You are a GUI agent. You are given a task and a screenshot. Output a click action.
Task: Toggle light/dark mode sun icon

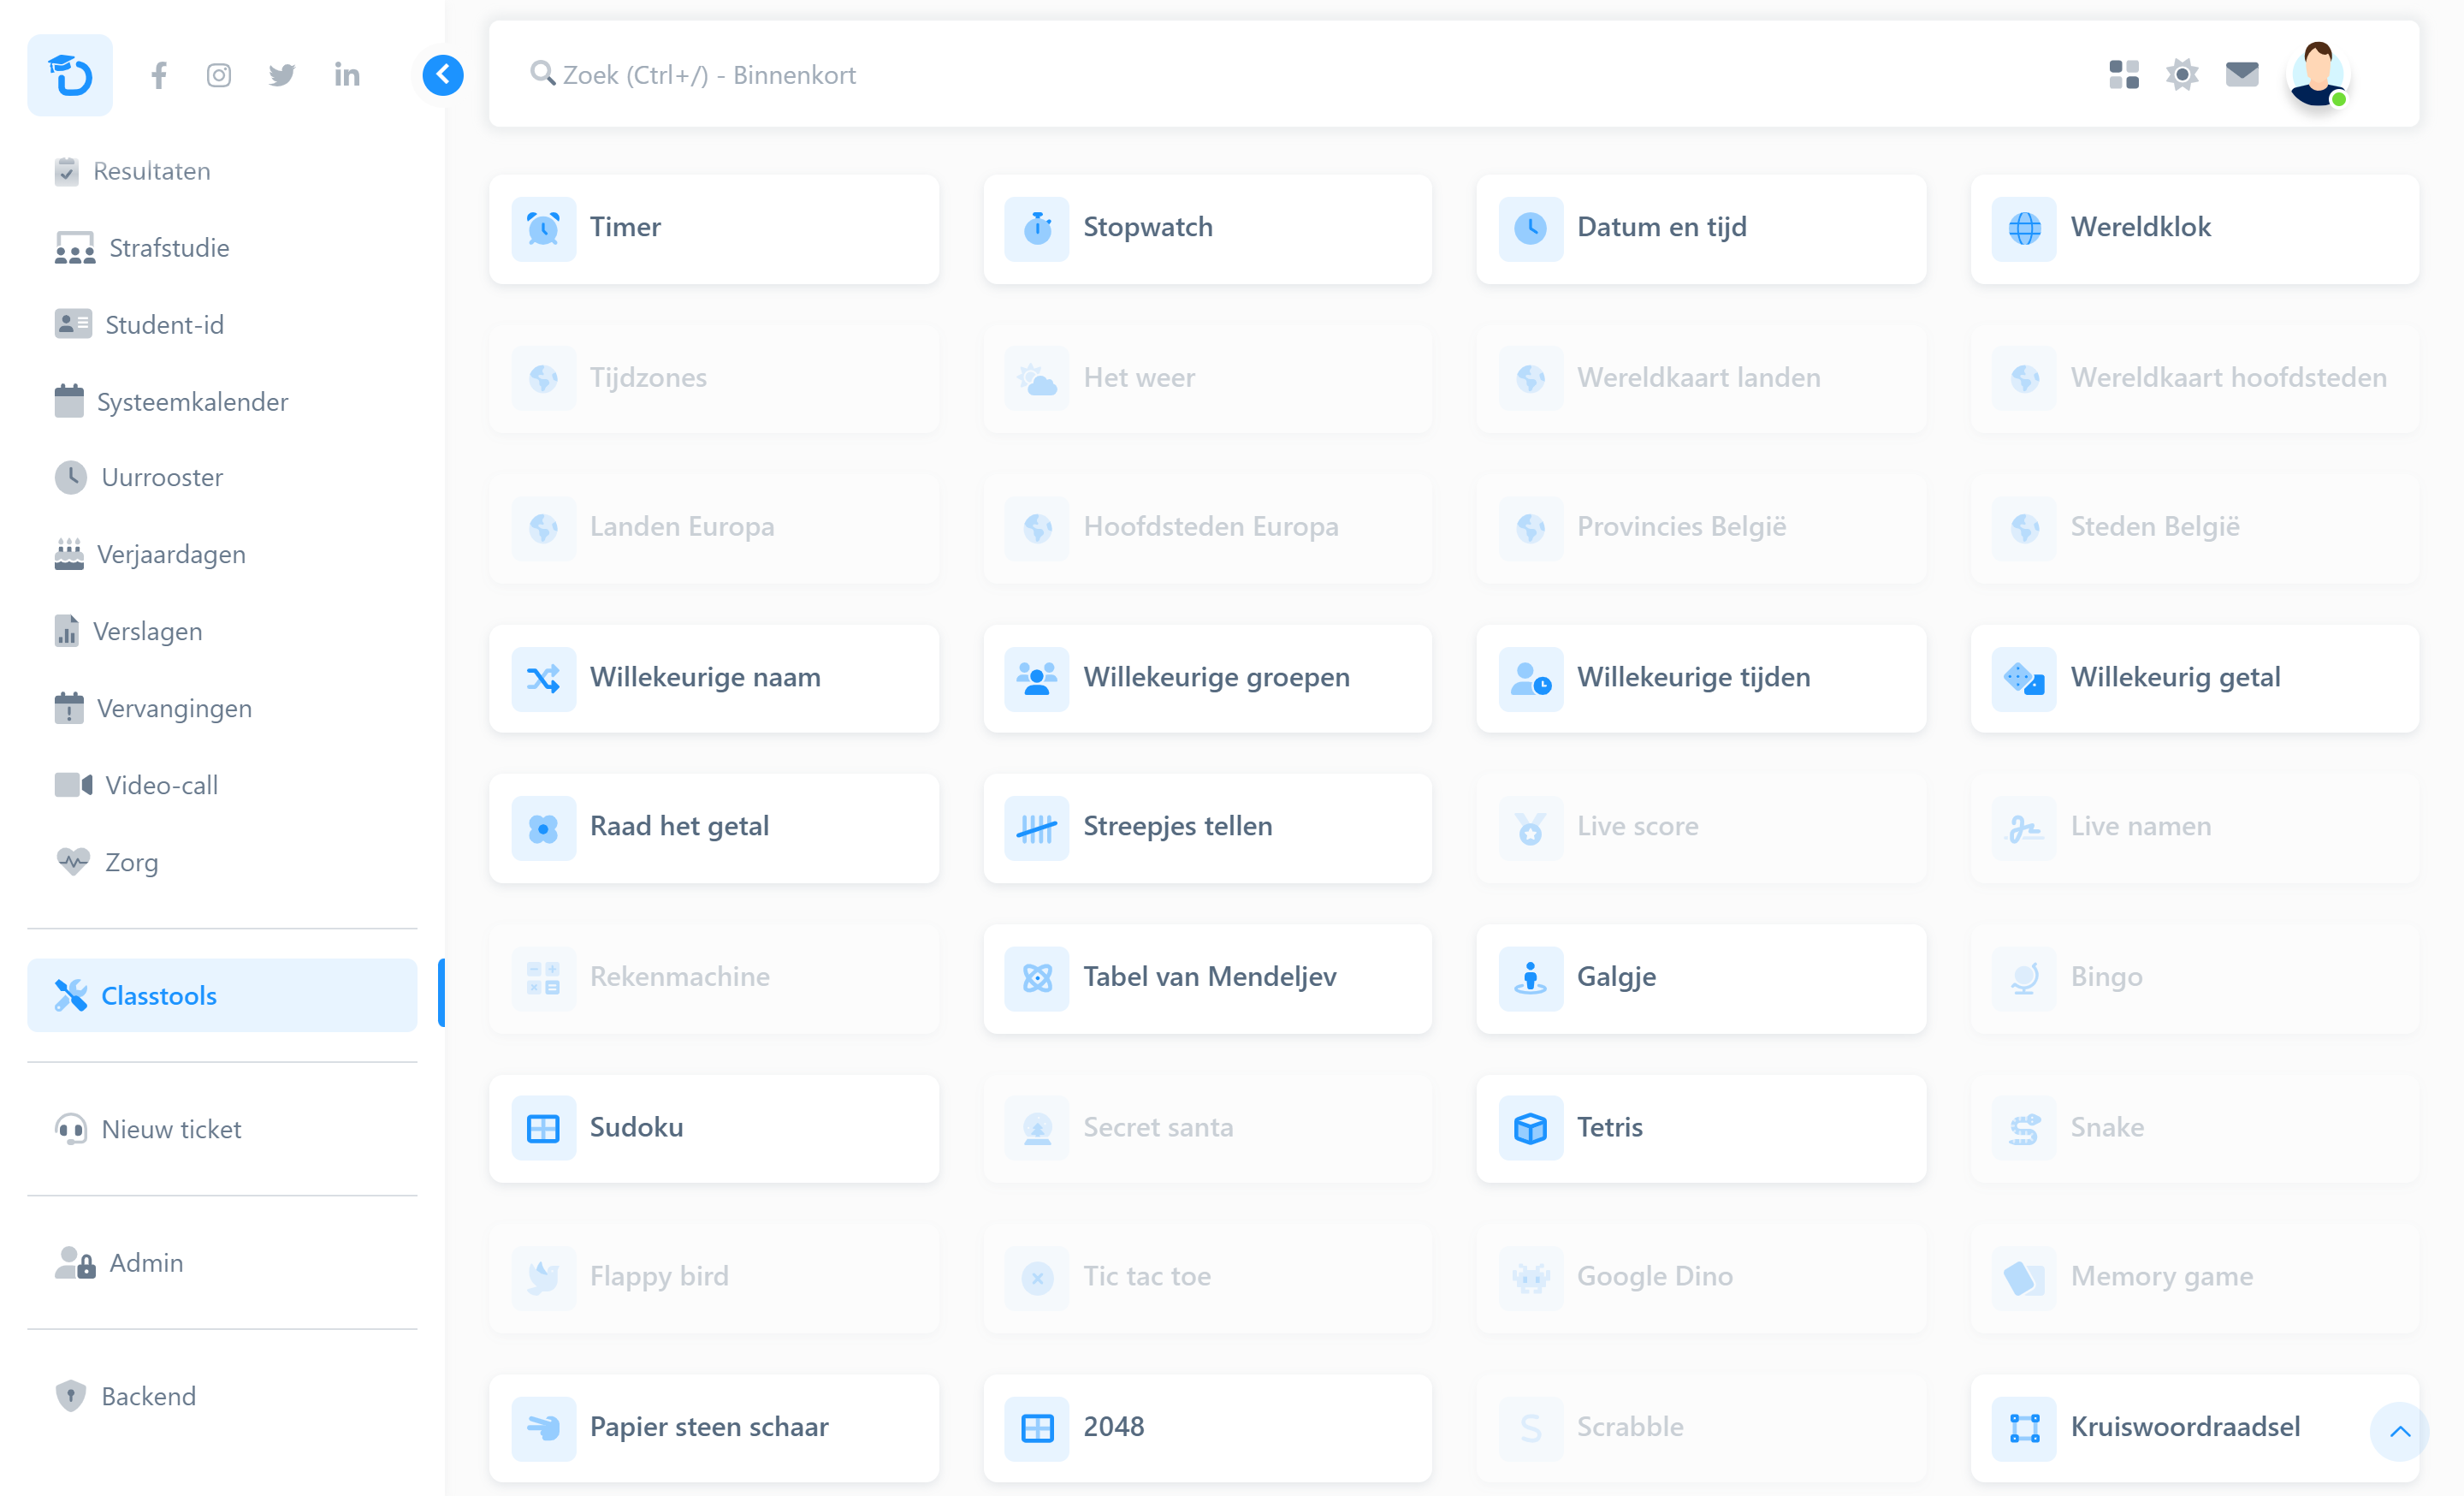click(x=2182, y=74)
